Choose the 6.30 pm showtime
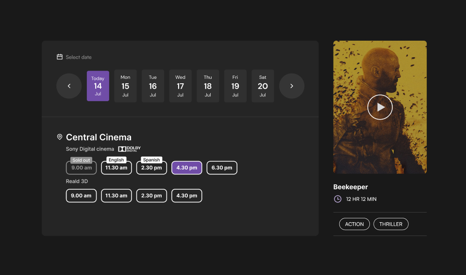The image size is (466, 275). coord(222,168)
